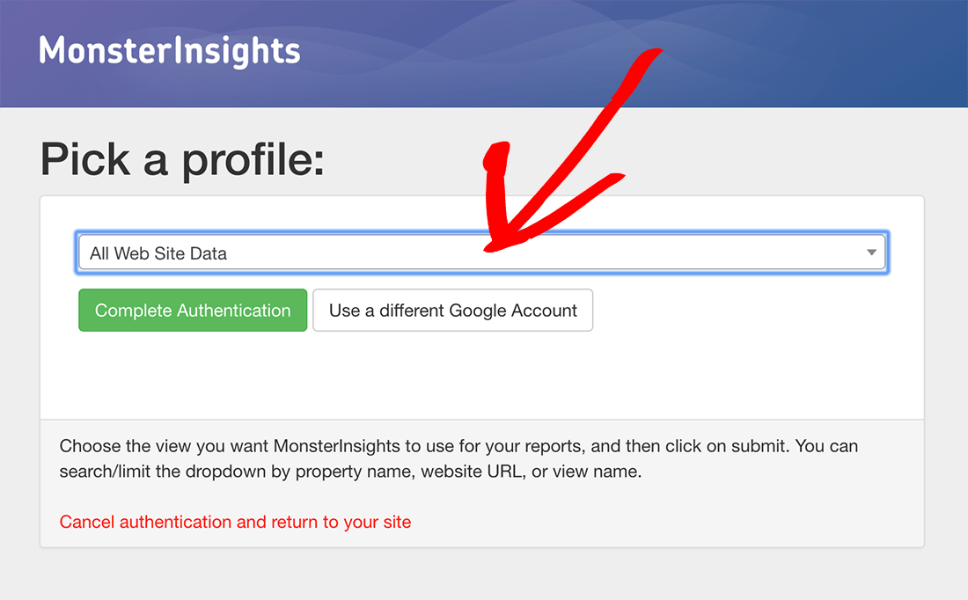The height and width of the screenshot is (600, 968).
Task: Click the Complete Authentication button
Action: (x=193, y=310)
